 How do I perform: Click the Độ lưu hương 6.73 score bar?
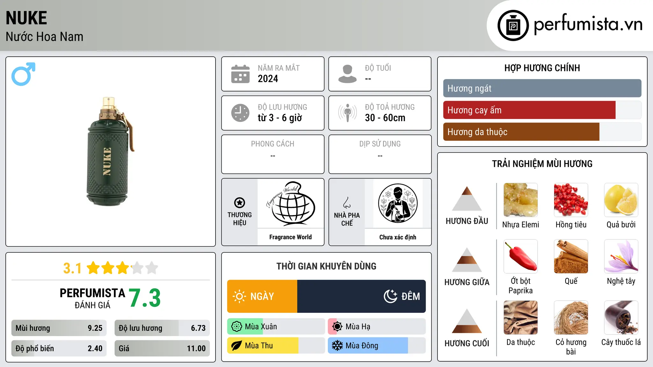162,328
